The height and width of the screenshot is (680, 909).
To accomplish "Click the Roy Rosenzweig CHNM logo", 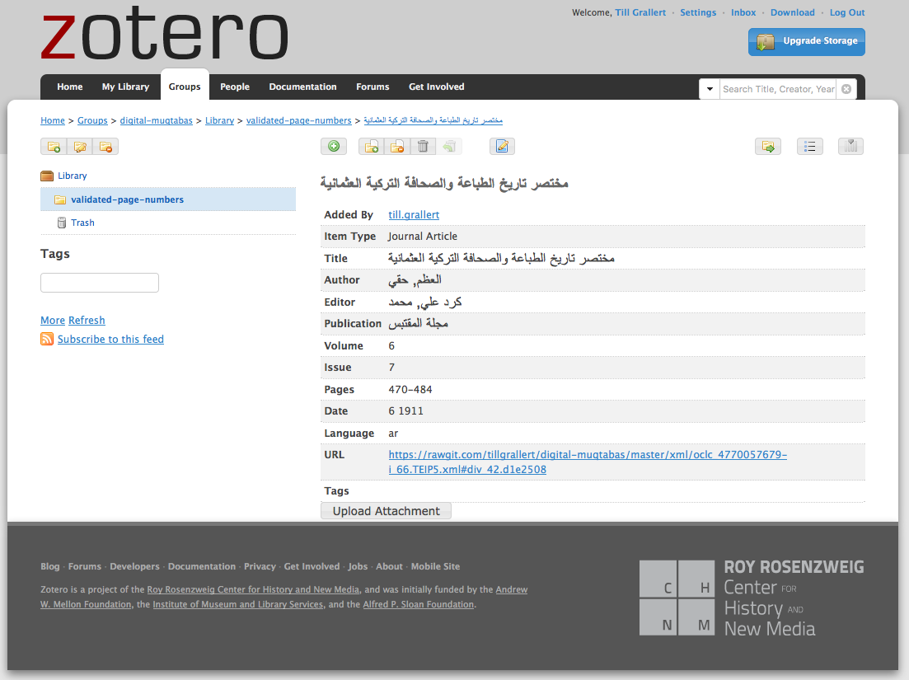I will [x=752, y=598].
